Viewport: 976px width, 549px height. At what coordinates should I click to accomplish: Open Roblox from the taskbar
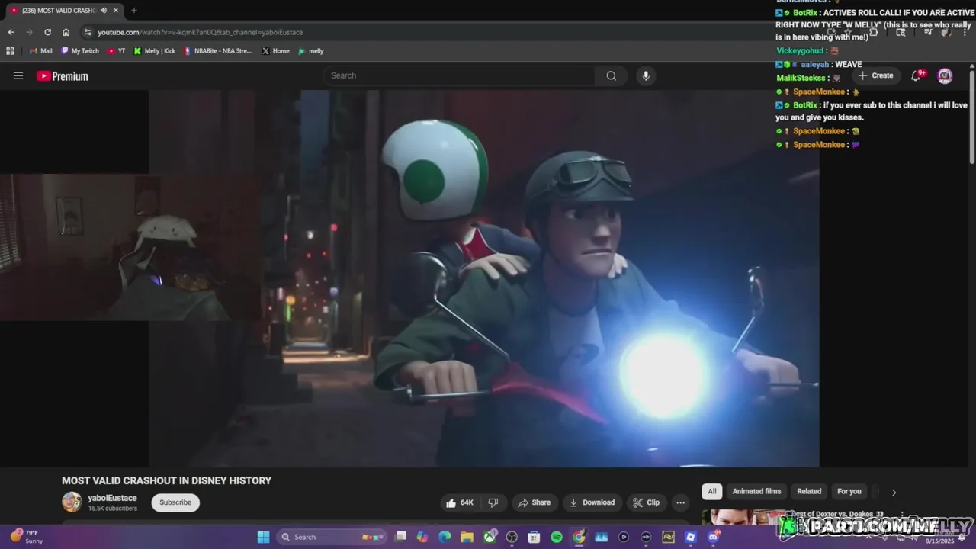click(x=691, y=537)
